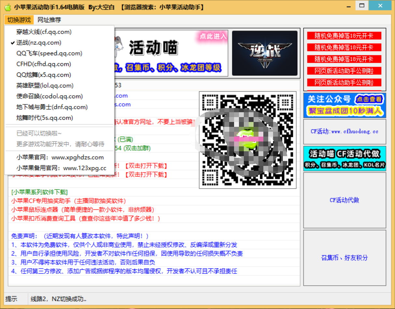395x309 pixels.
Task: Click CF活动:www.cfhuodong.cc button
Action: tap(345, 132)
